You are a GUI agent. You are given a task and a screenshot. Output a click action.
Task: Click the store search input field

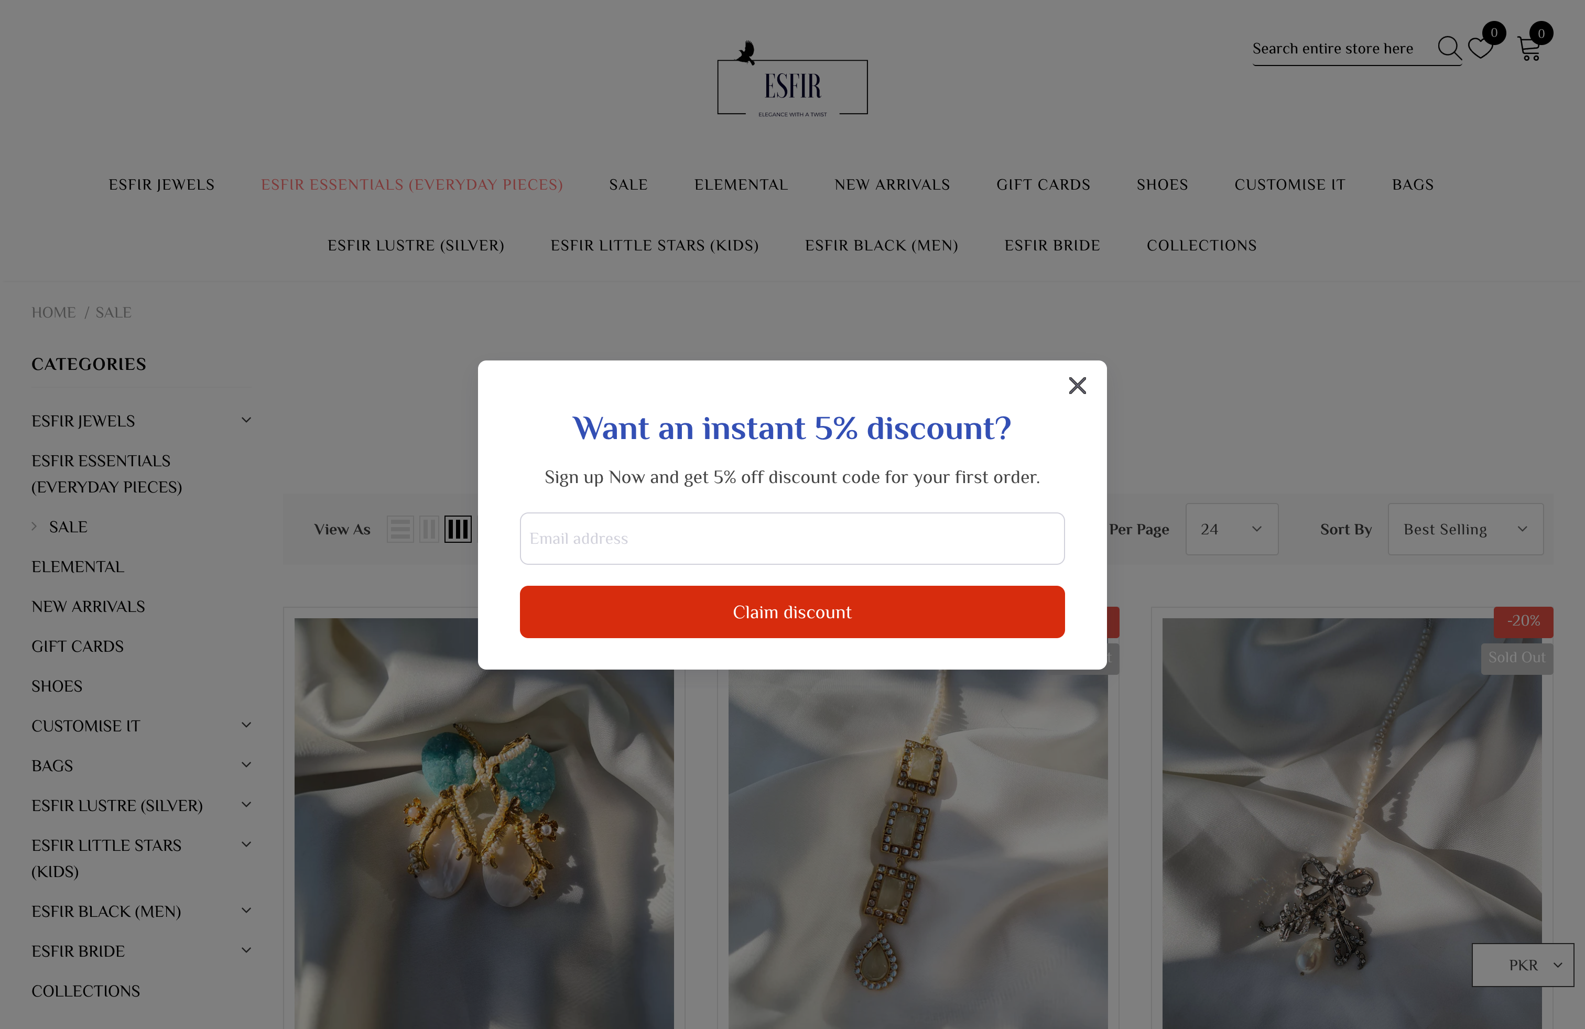[x=1341, y=49]
